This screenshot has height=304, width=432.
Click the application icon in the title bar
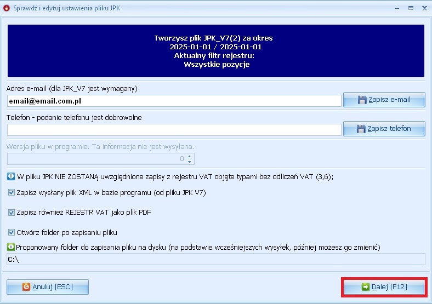[7, 8]
